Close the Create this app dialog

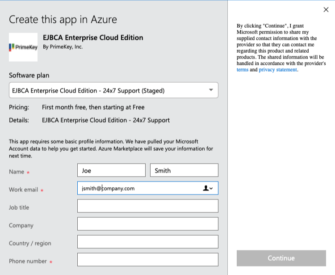pyautogui.click(x=326, y=10)
